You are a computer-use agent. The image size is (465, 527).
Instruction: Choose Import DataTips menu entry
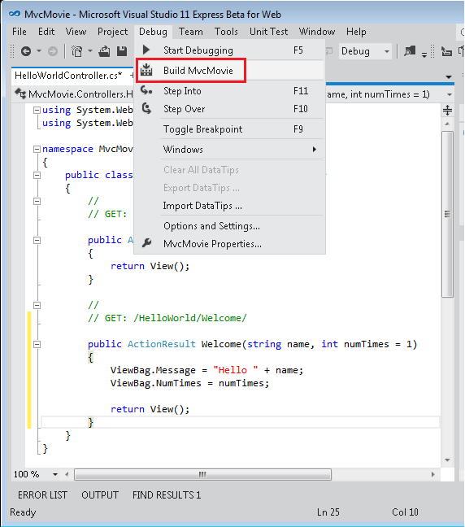point(230,206)
